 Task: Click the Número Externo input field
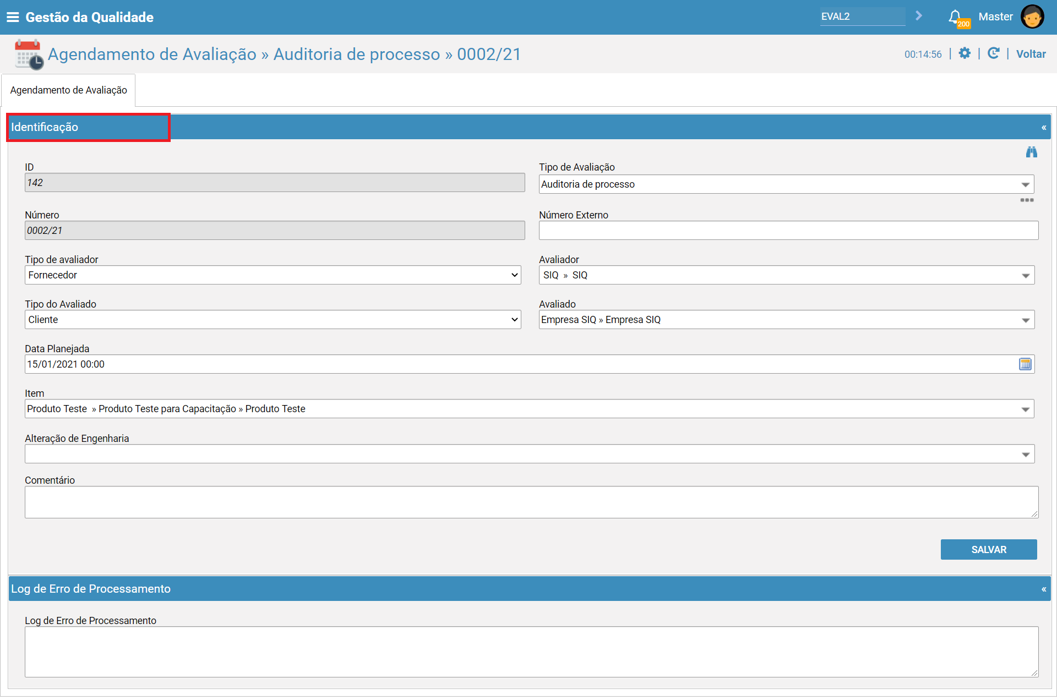point(788,231)
